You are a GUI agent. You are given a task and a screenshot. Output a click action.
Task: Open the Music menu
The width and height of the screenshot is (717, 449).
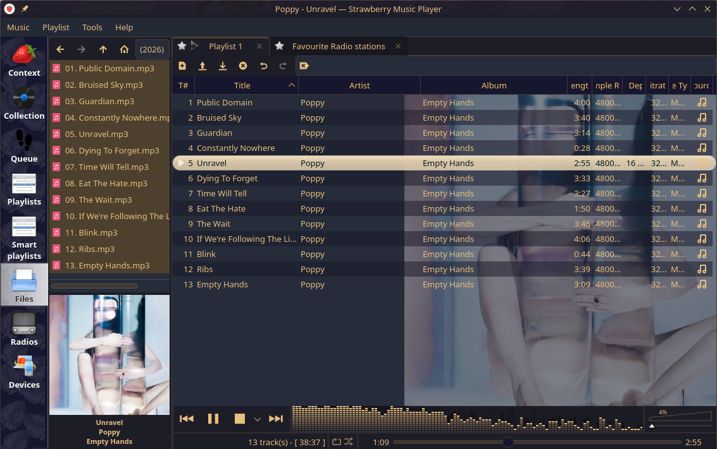tap(18, 27)
